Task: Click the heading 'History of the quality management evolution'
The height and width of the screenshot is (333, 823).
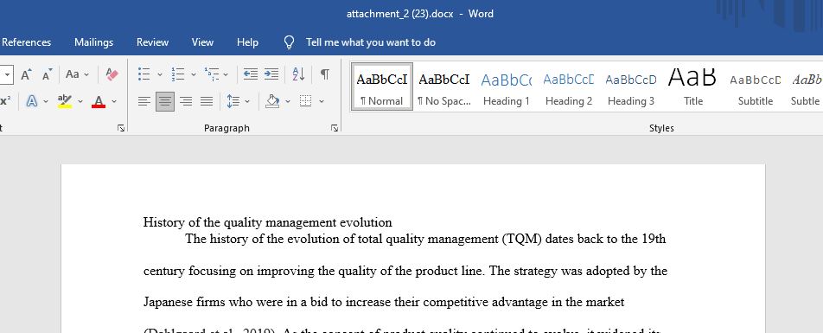Action: pos(268,222)
